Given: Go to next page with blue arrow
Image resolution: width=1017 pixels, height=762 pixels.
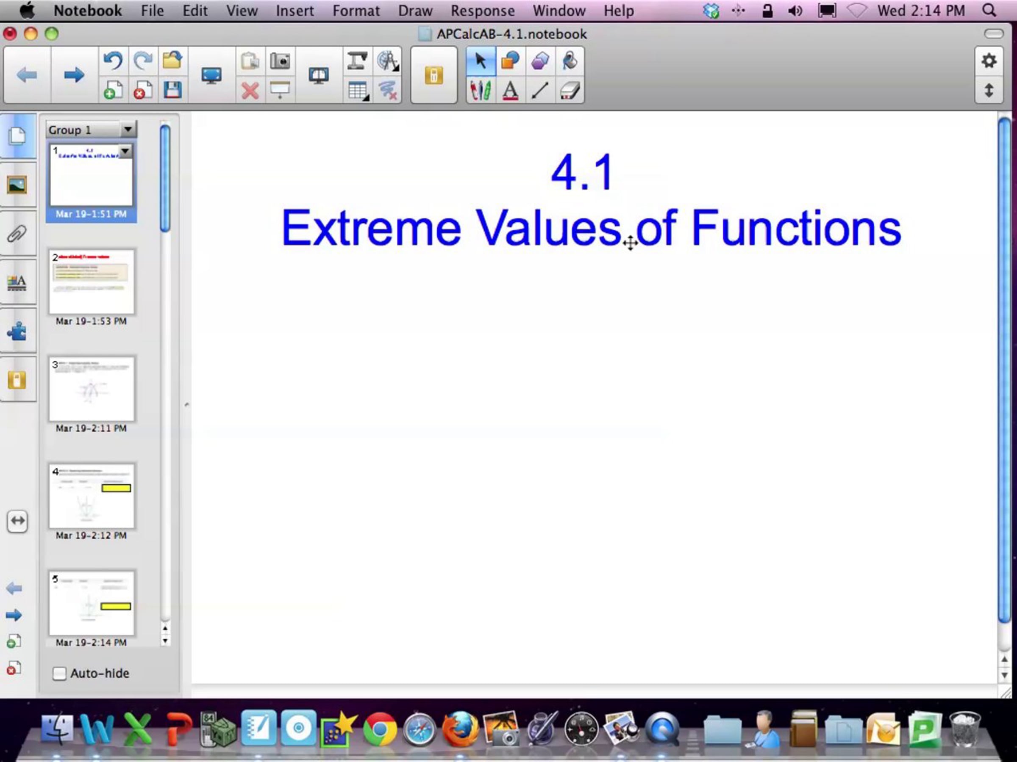Looking at the screenshot, I should [74, 75].
